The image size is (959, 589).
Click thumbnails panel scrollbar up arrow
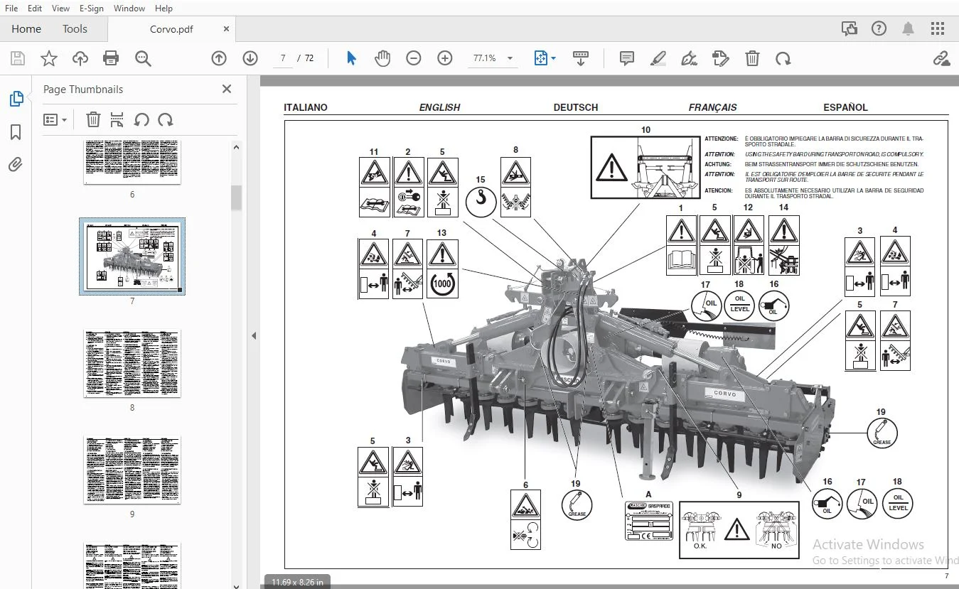click(236, 147)
